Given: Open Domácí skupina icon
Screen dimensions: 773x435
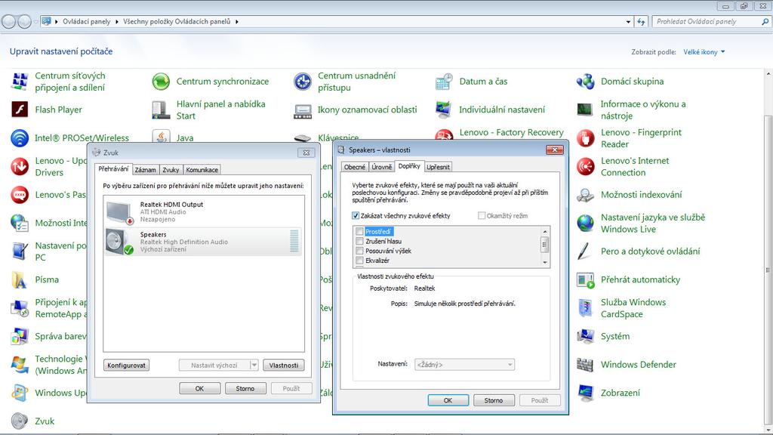Looking at the screenshot, I should tap(585, 82).
